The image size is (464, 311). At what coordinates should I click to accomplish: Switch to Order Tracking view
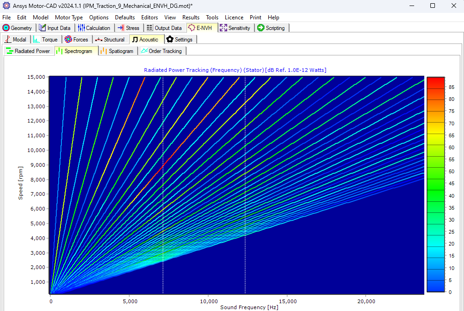pyautogui.click(x=162, y=51)
